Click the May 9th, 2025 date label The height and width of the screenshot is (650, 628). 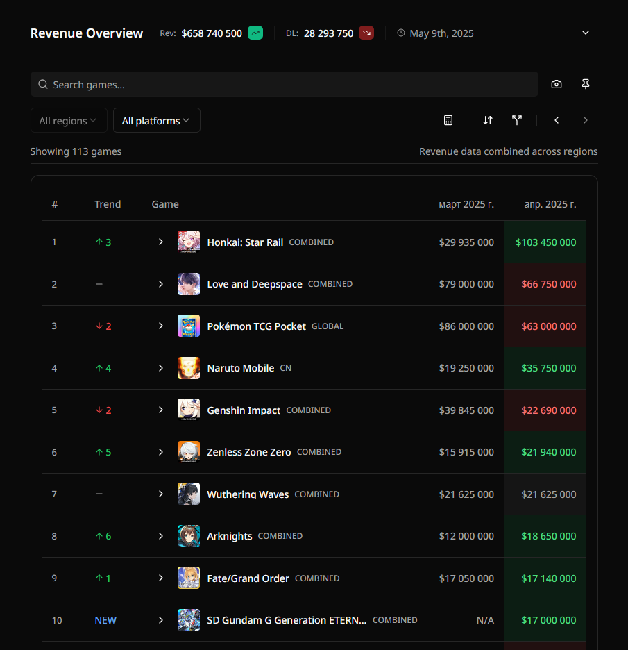(x=441, y=33)
